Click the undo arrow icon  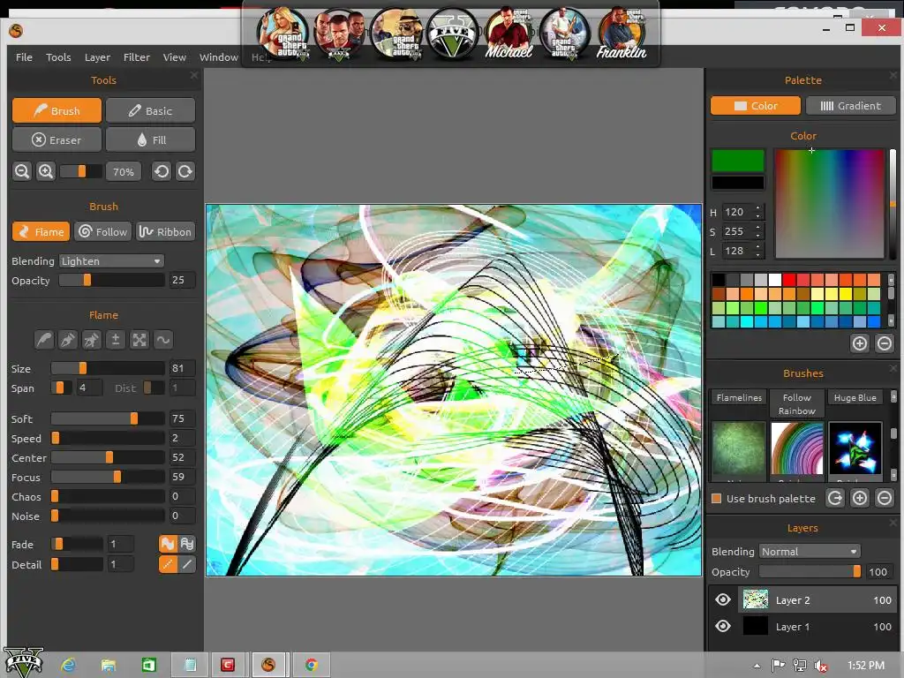coord(162,172)
